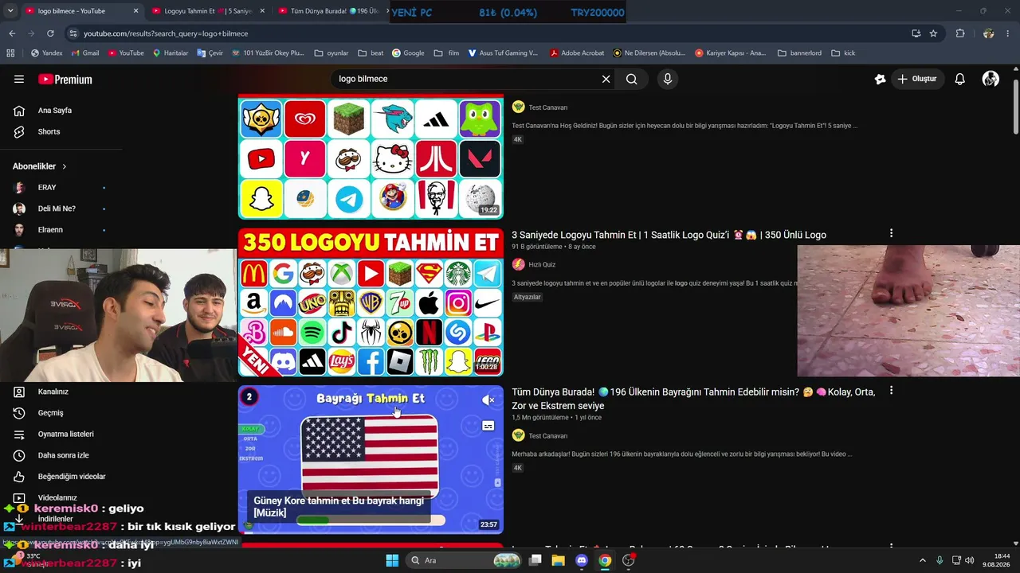The height and width of the screenshot is (573, 1020).
Task: Clear the search text with the X icon
Action: click(606, 79)
